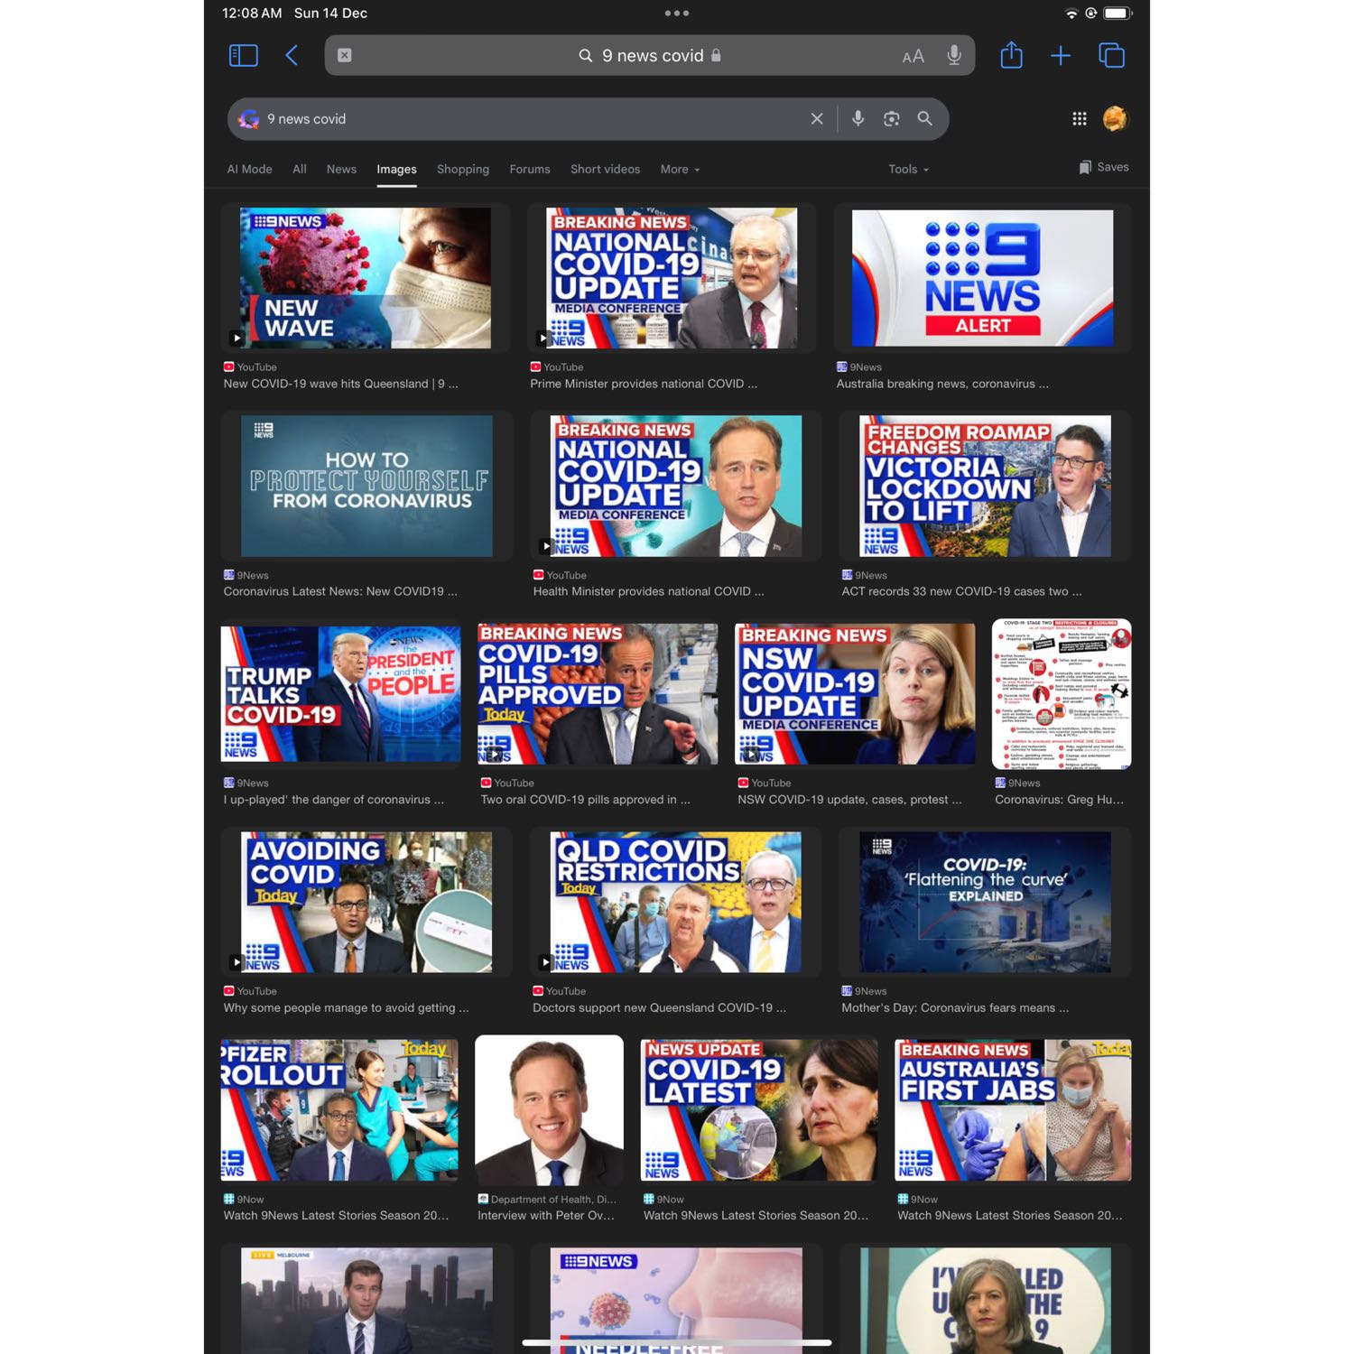Open 'Mother's Day: Coronavirus fears' link
The width and height of the screenshot is (1354, 1354).
coord(955,1007)
